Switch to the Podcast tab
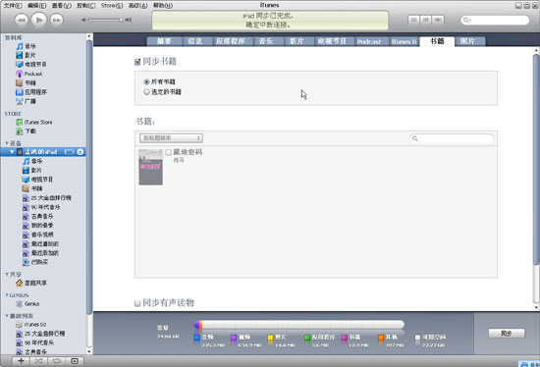This screenshot has height=367, width=540. (369, 41)
